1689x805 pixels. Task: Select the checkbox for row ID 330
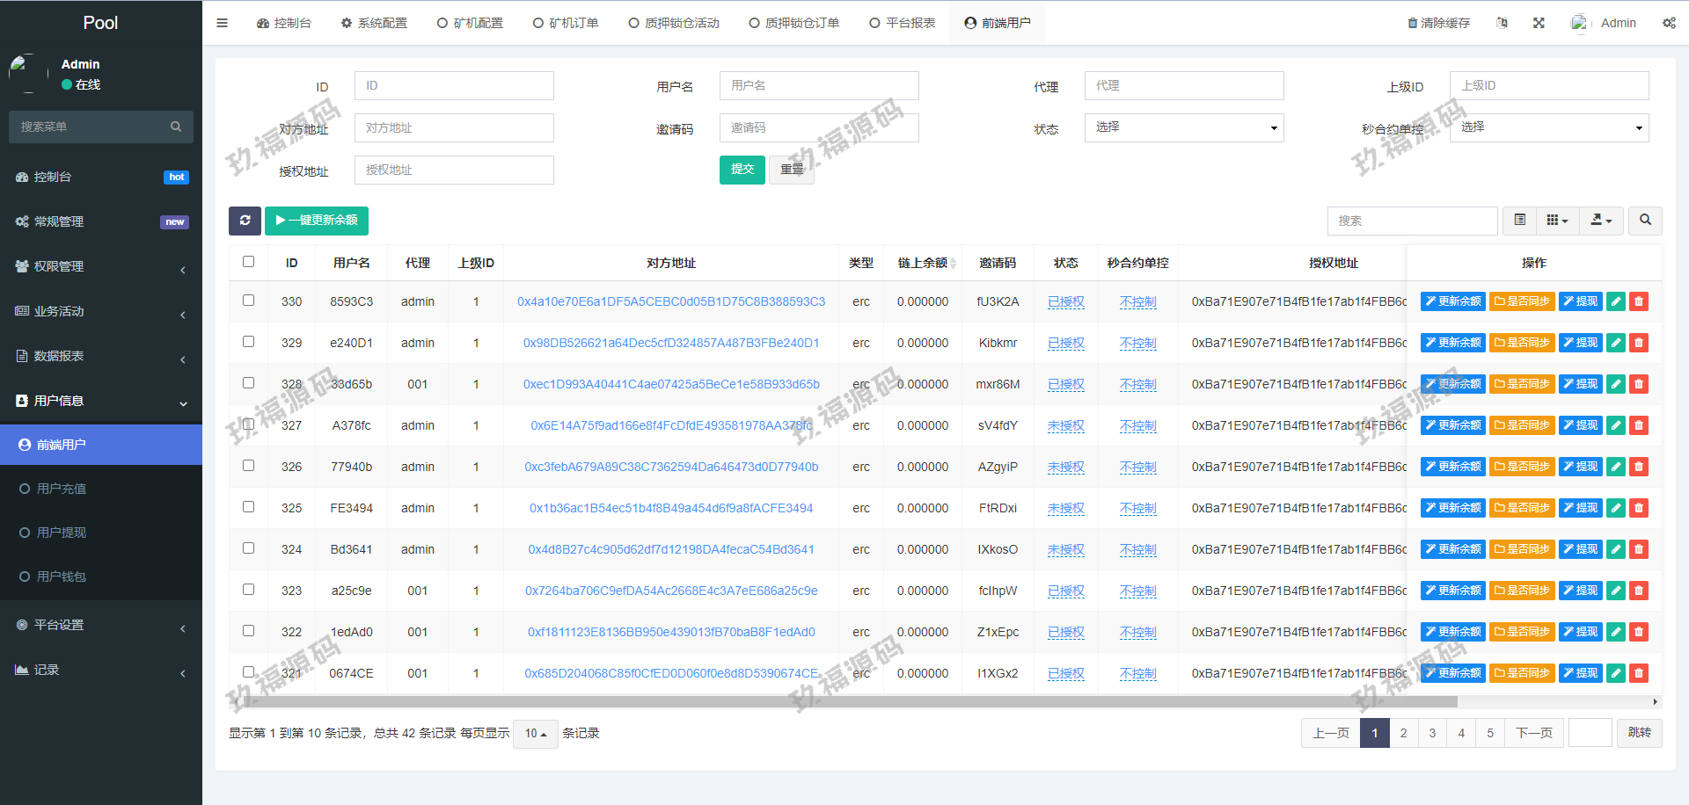(249, 301)
